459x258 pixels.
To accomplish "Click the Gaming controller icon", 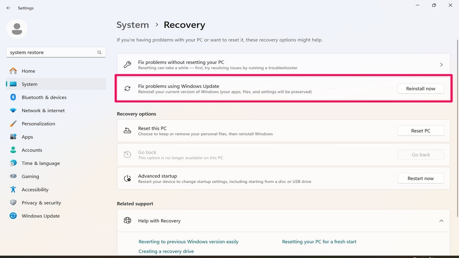I will pos(13,177).
